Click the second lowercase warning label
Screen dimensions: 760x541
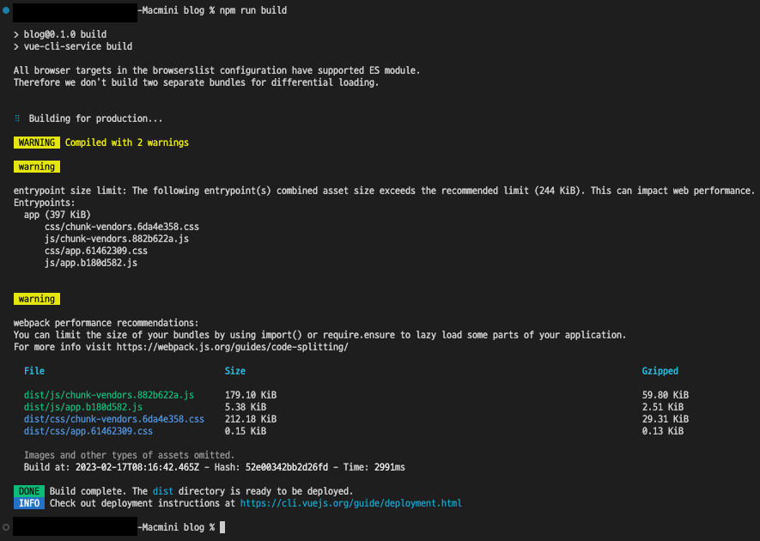coord(37,299)
